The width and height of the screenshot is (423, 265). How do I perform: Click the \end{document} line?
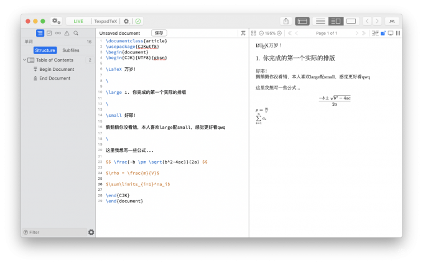pos(124,201)
